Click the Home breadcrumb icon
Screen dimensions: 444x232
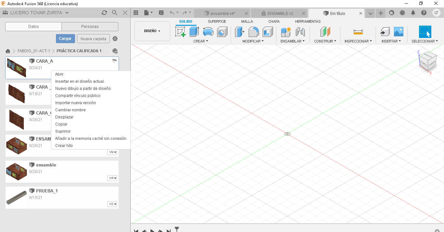click(x=8, y=51)
